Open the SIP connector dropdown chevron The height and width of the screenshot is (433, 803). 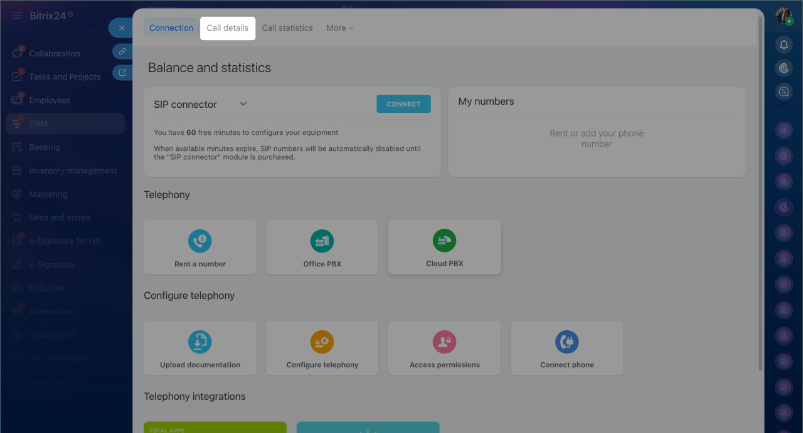(x=243, y=104)
